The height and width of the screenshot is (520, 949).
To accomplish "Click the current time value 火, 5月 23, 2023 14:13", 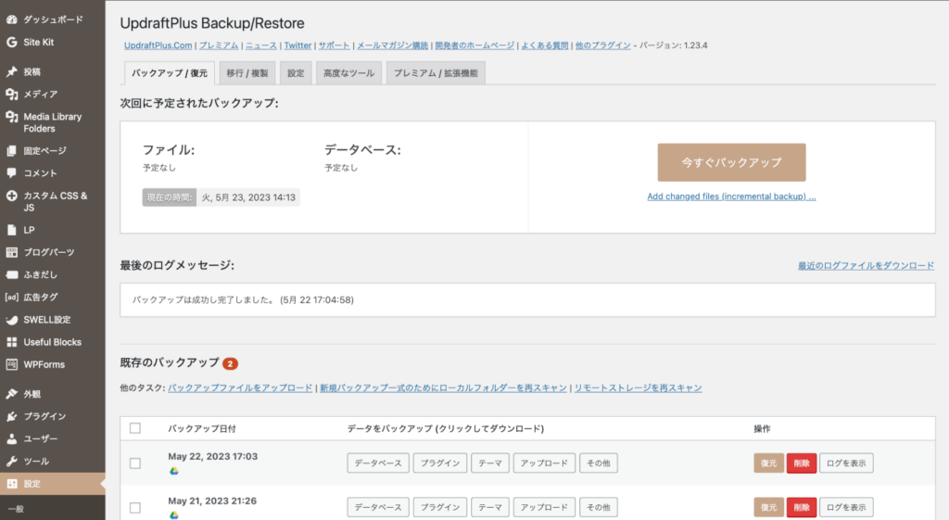I will 248,197.
